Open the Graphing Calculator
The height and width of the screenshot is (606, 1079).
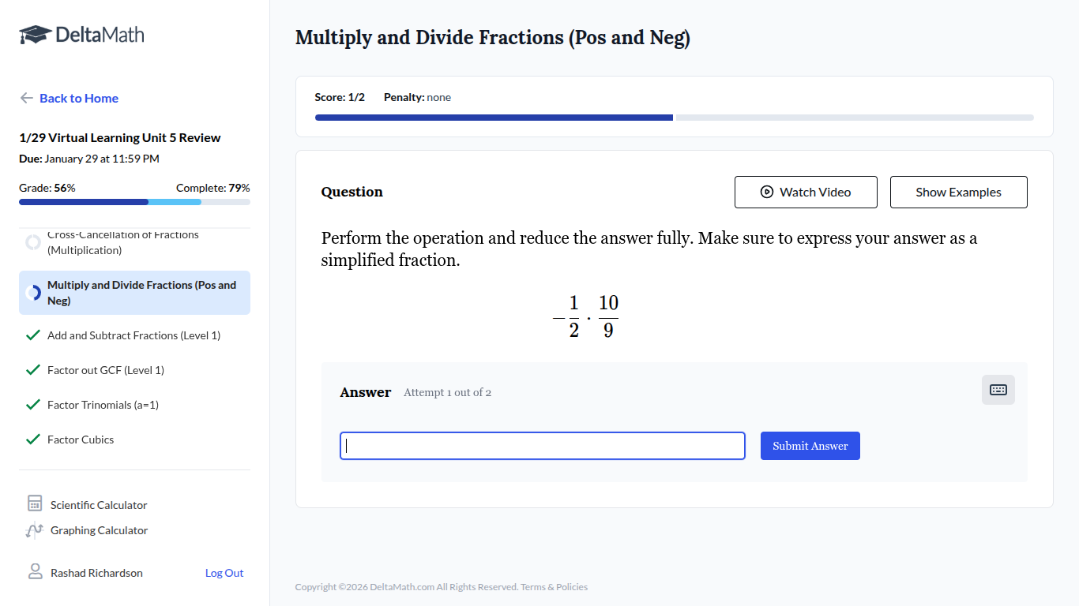pyautogui.click(x=97, y=529)
